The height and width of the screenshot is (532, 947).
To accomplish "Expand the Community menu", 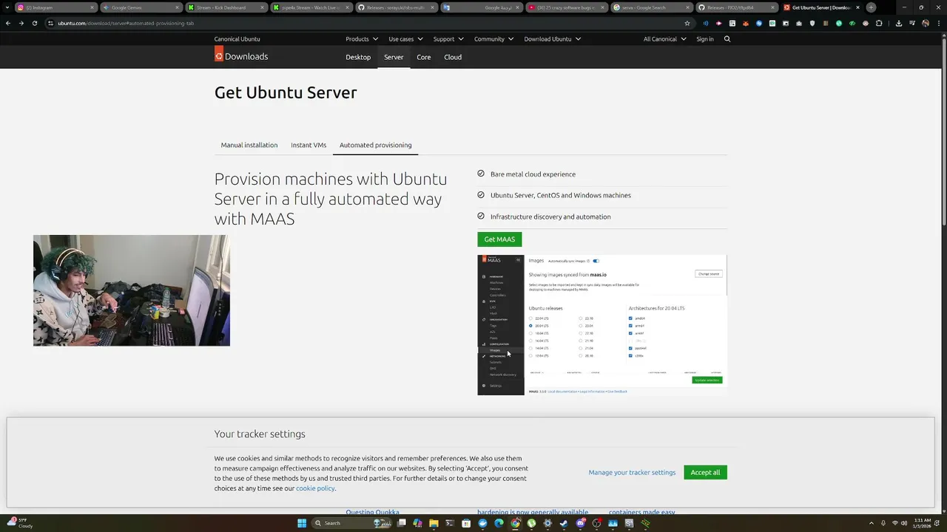I will click(494, 38).
